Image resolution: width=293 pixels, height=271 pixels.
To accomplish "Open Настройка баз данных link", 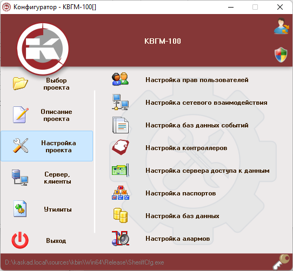I will pos(182,216).
